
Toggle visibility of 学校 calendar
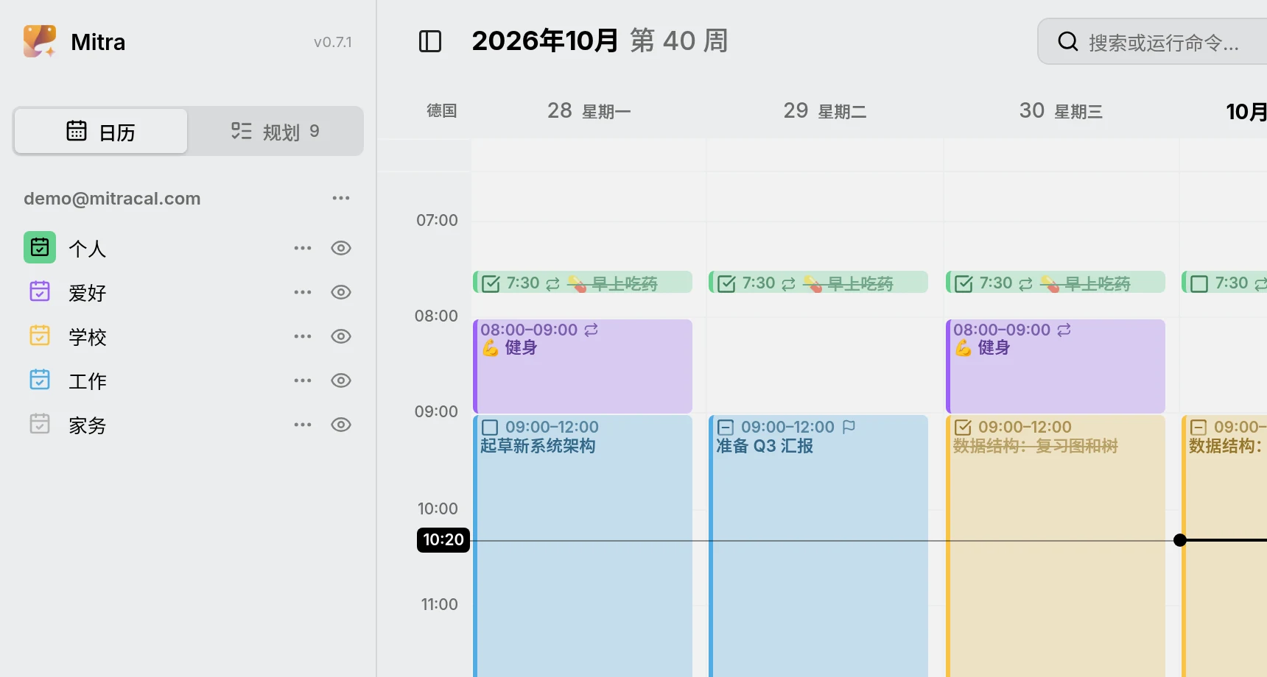pos(341,336)
